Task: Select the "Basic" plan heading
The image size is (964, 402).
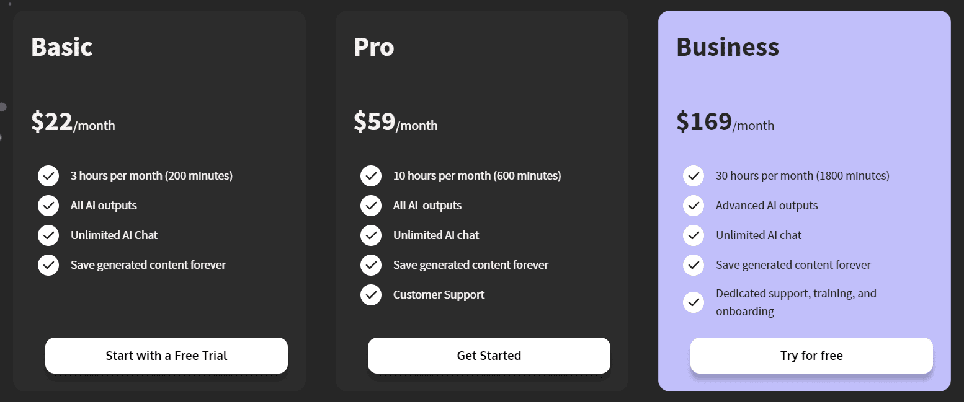Action: point(61,46)
